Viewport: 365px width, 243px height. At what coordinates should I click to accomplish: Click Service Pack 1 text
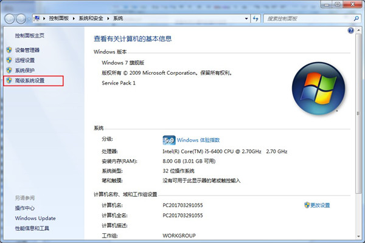(x=119, y=83)
